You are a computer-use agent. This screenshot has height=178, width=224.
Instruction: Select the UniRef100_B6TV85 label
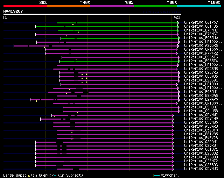point(201,134)
